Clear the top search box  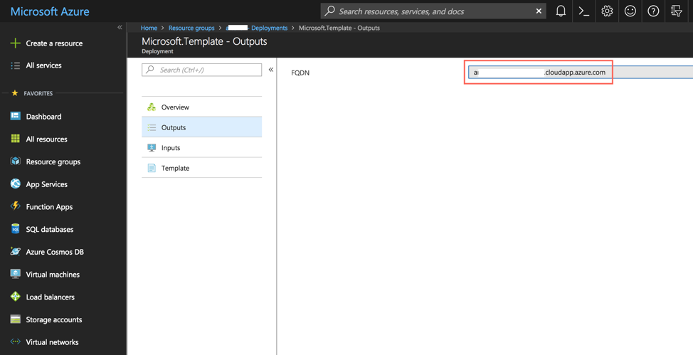[x=539, y=11]
